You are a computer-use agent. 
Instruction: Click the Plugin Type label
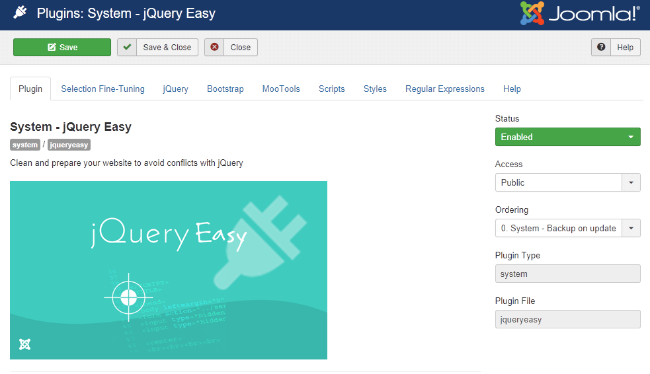click(x=517, y=255)
